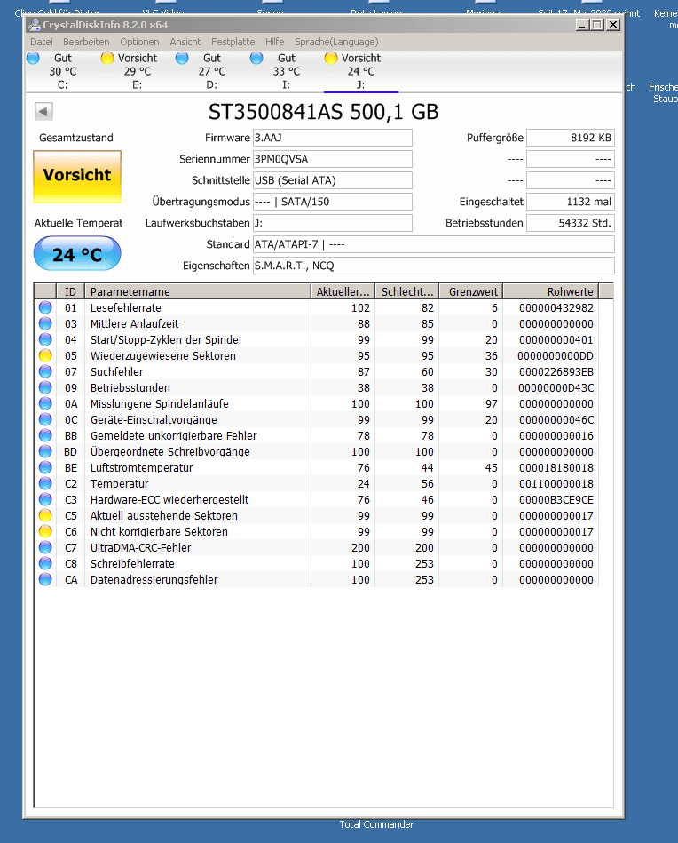Viewport: 678px width, 843px height.
Task: Click yellow icon of Aktuell ausstehende Sektoren
Action: point(45,515)
